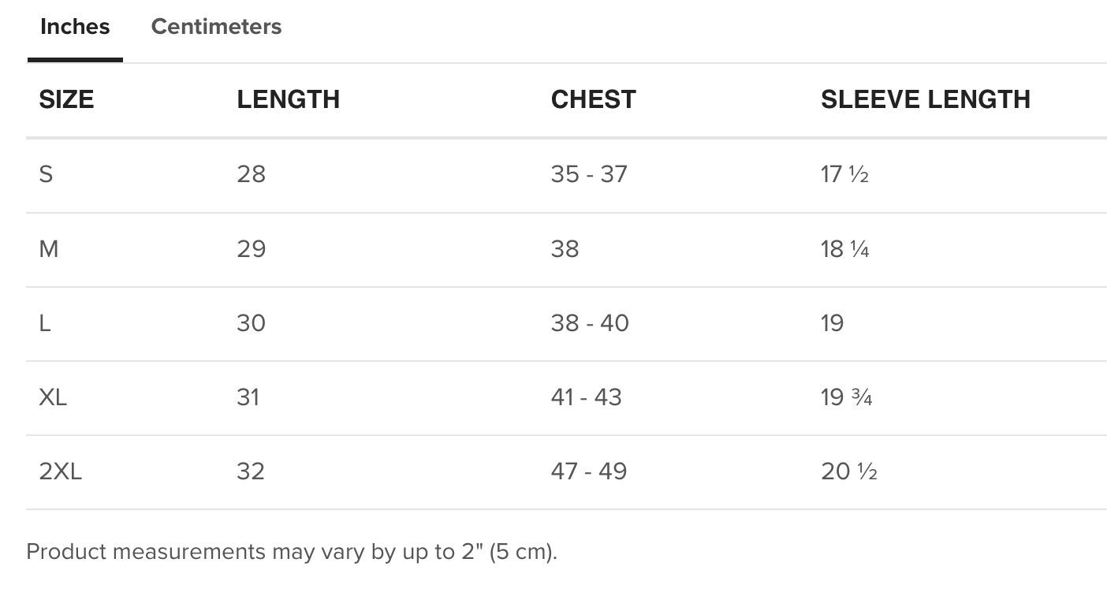Select the L size row label
Image resolution: width=1107 pixels, height=596 pixels.
pos(45,323)
